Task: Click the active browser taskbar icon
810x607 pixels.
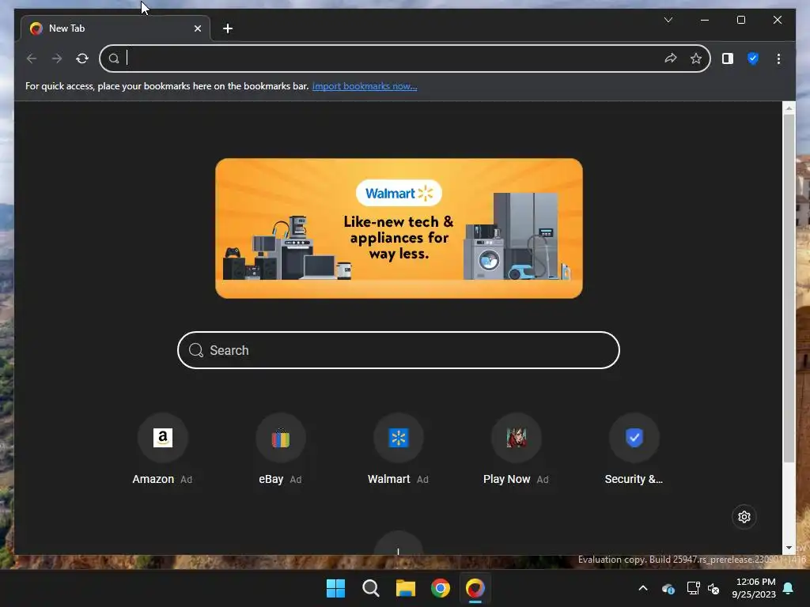Action: pyautogui.click(x=475, y=588)
